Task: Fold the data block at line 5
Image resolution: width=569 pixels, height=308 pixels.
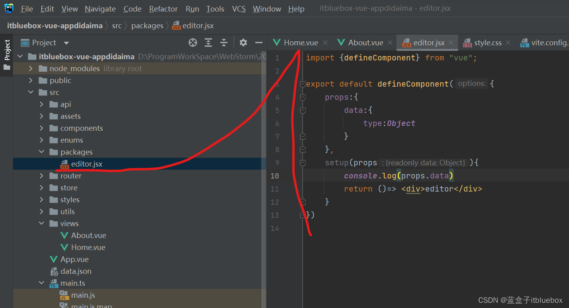Action: click(303, 110)
